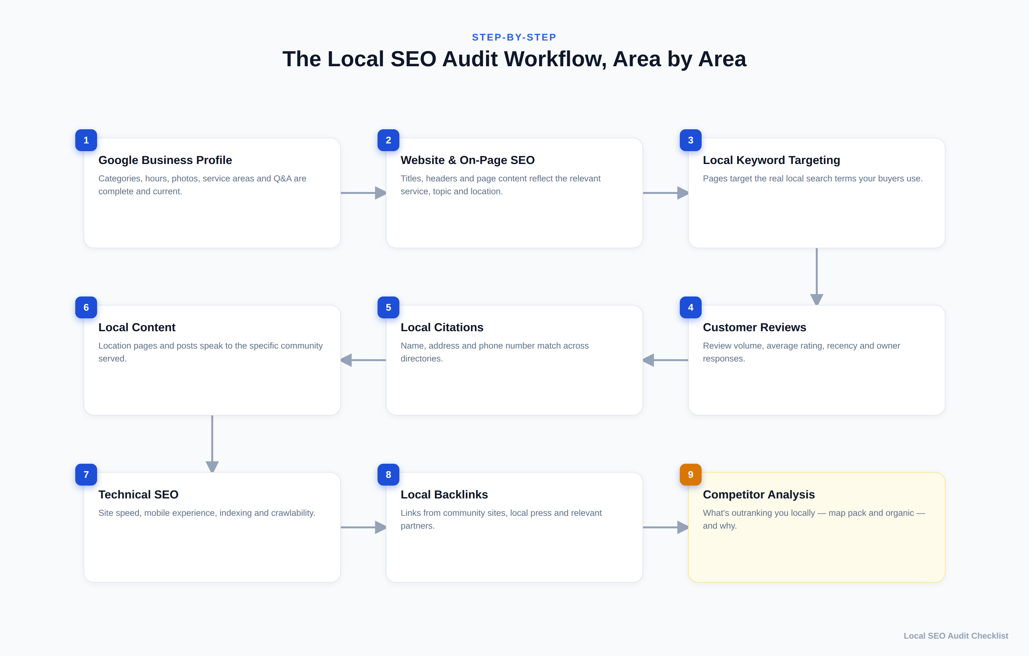1029x656 pixels.
Task: Click the main heading 'The Local SEO Audit Workflow, Area by Area'
Action: (514, 59)
